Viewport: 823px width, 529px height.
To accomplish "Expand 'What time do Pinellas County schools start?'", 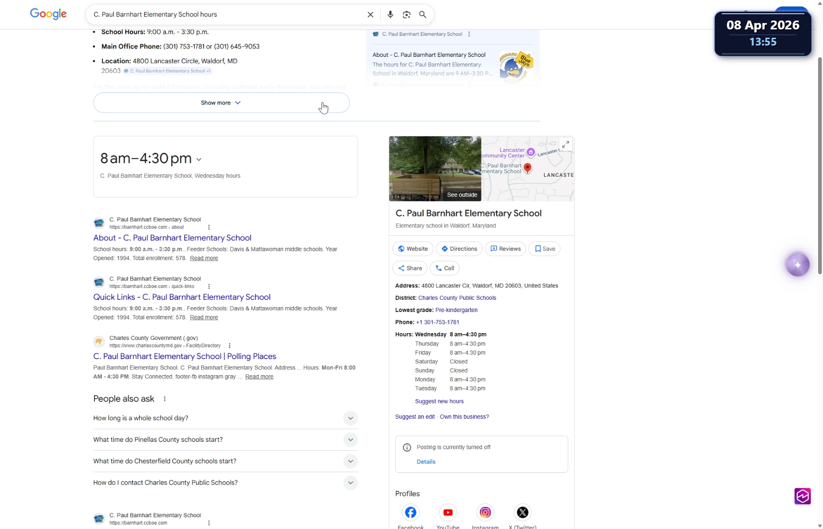I will pos(225,440).
